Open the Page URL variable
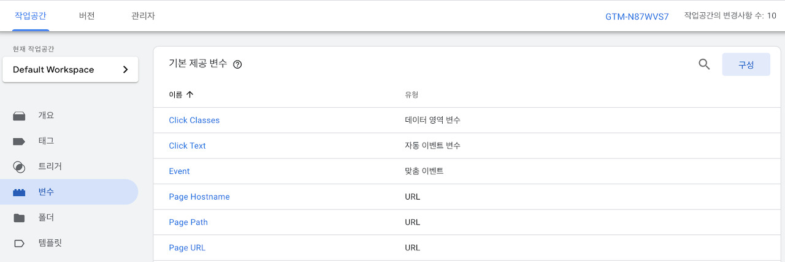785x262 pixels. click(187, 248)
